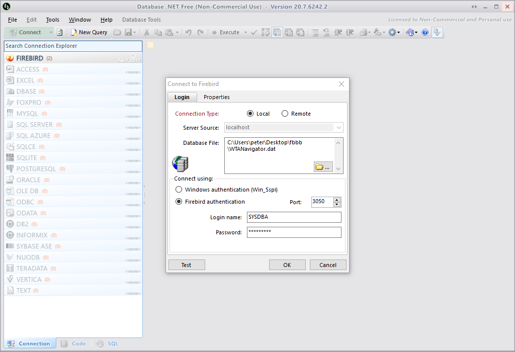Screen dimensions: 515x352
Task: Click the blue question mark help icon
Action: 425,32
